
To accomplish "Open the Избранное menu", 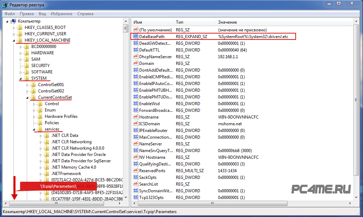I will click(x=61, y=14).
